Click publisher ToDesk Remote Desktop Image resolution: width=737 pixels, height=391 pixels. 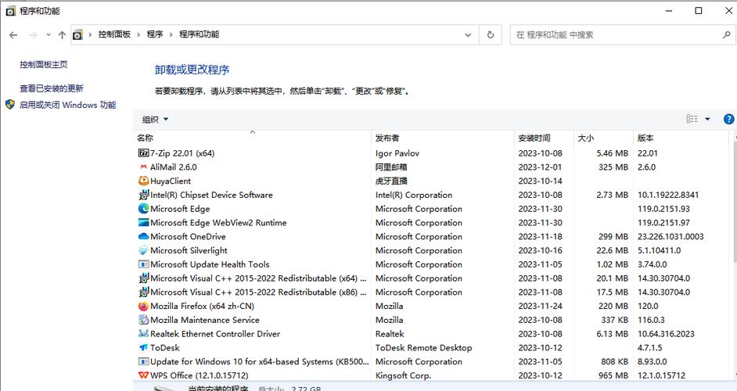pyautogui.click(x=423, y=348)
